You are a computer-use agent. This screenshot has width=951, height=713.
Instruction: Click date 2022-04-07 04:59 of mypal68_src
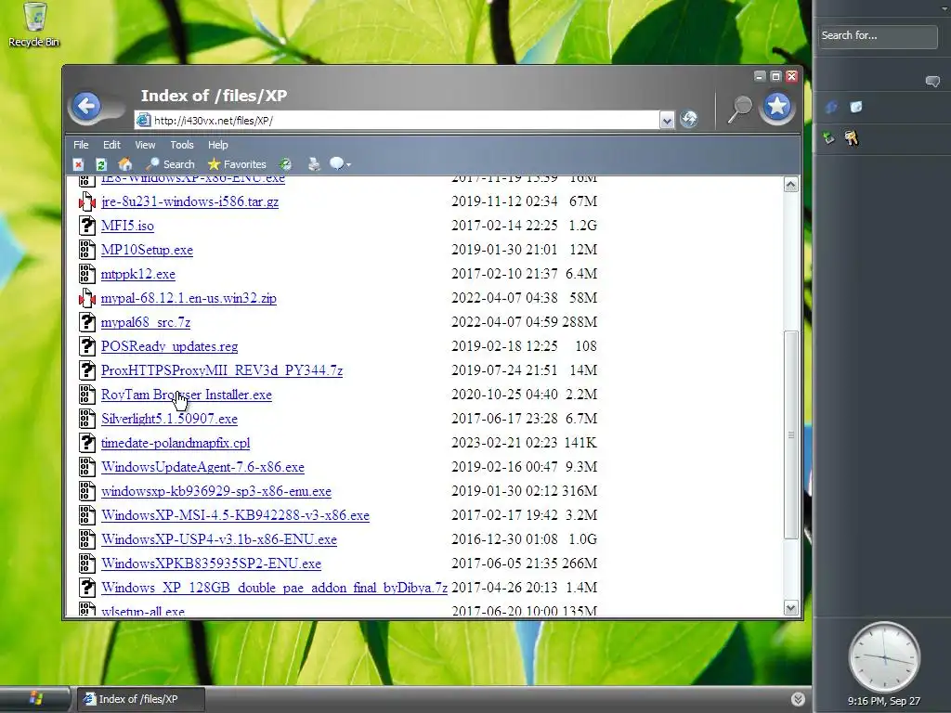504,322
